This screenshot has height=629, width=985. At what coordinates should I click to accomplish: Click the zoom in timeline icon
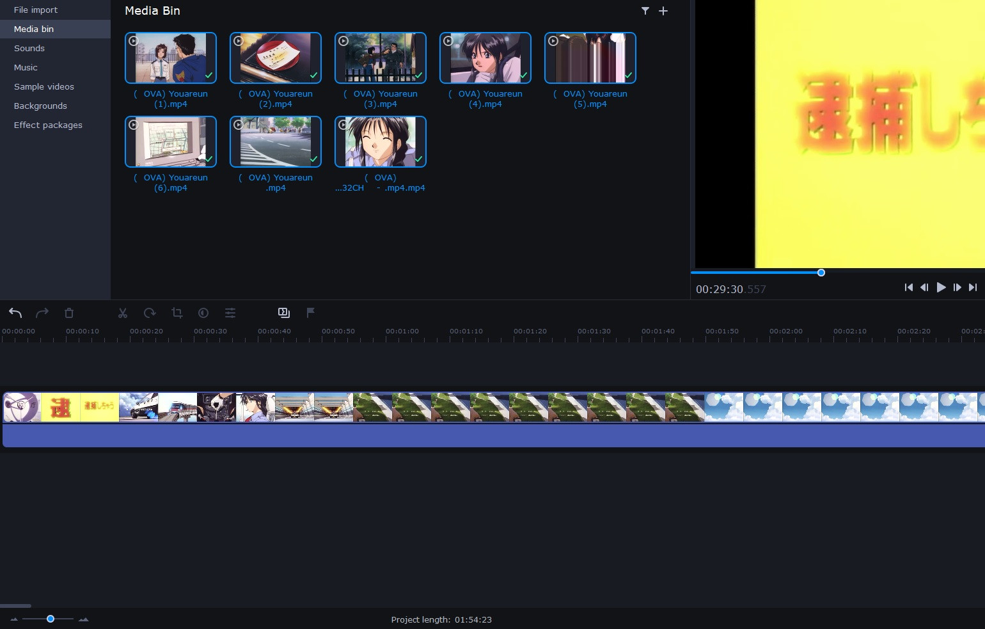click(x=83, y=619)
